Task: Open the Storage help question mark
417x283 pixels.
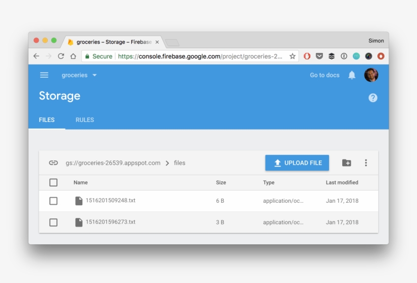Action: 373,98
